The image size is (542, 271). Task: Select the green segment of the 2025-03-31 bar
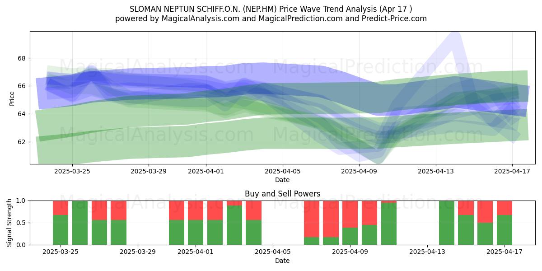[177, 233]
